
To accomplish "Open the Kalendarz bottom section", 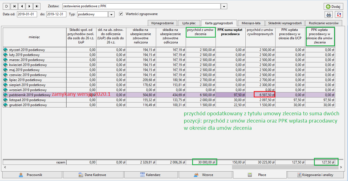I will click(x=151, y=175).
